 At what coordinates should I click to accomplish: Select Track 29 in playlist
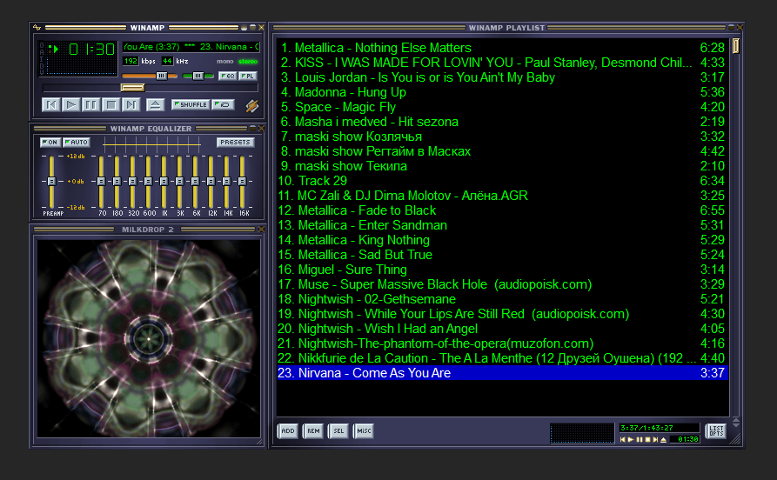point(502,181)
